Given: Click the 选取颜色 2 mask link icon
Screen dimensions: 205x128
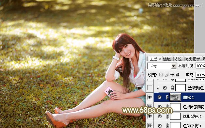Looking at the screenshot, I should point(167,116).
